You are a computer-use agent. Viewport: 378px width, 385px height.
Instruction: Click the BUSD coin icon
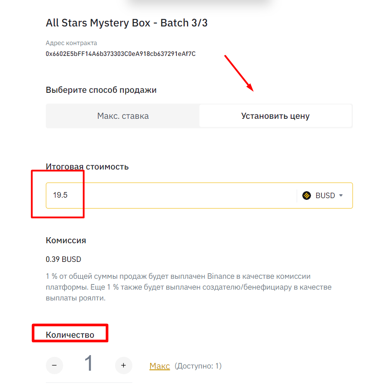307,196
